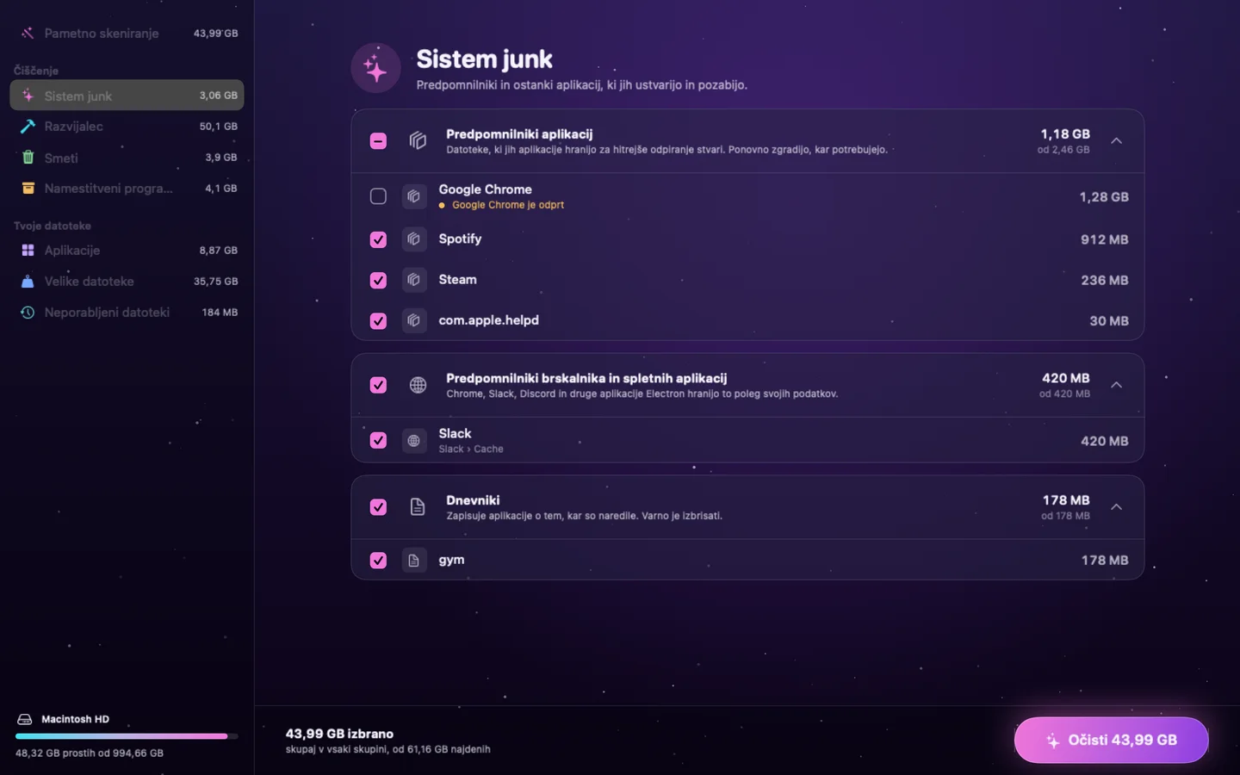Screen dimensions: 1240x775
Task: Click the Očisti 43,99 GB button
Action: tap(1111, 741)
